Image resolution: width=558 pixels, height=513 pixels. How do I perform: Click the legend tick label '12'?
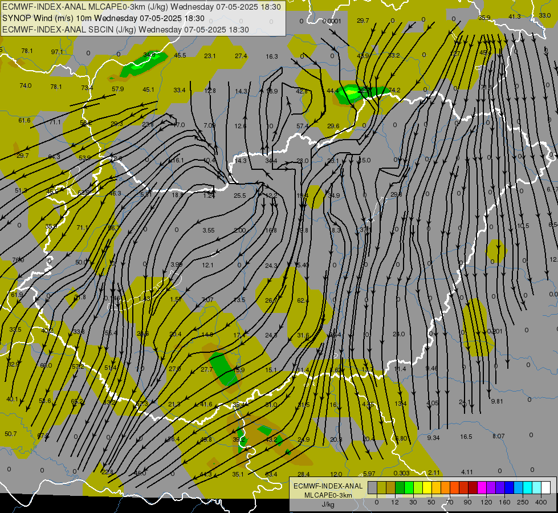(395, 502)
